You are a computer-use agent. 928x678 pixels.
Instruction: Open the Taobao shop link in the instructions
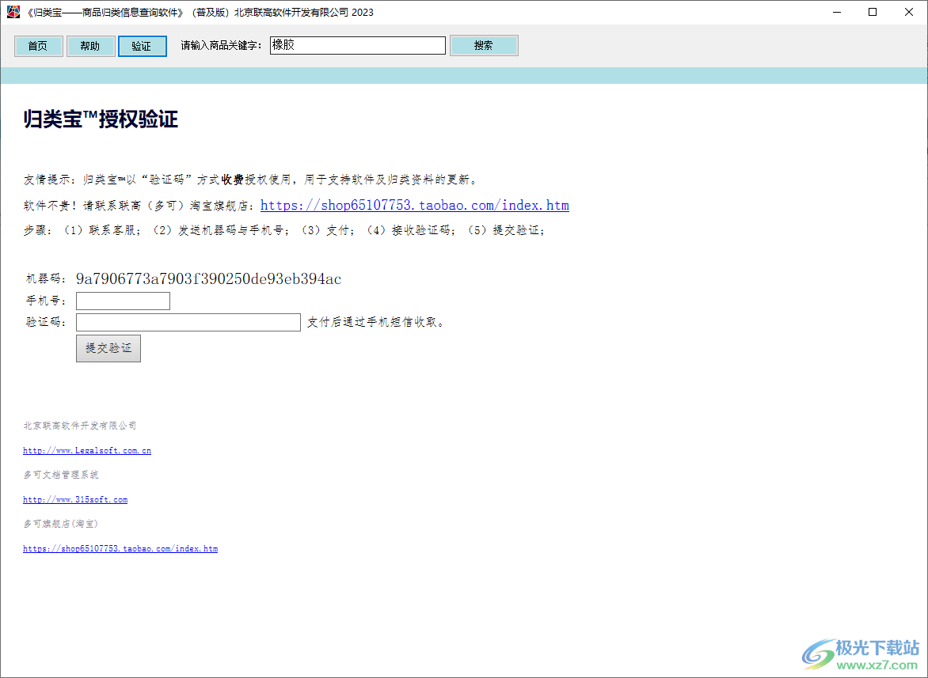[415, 205]
